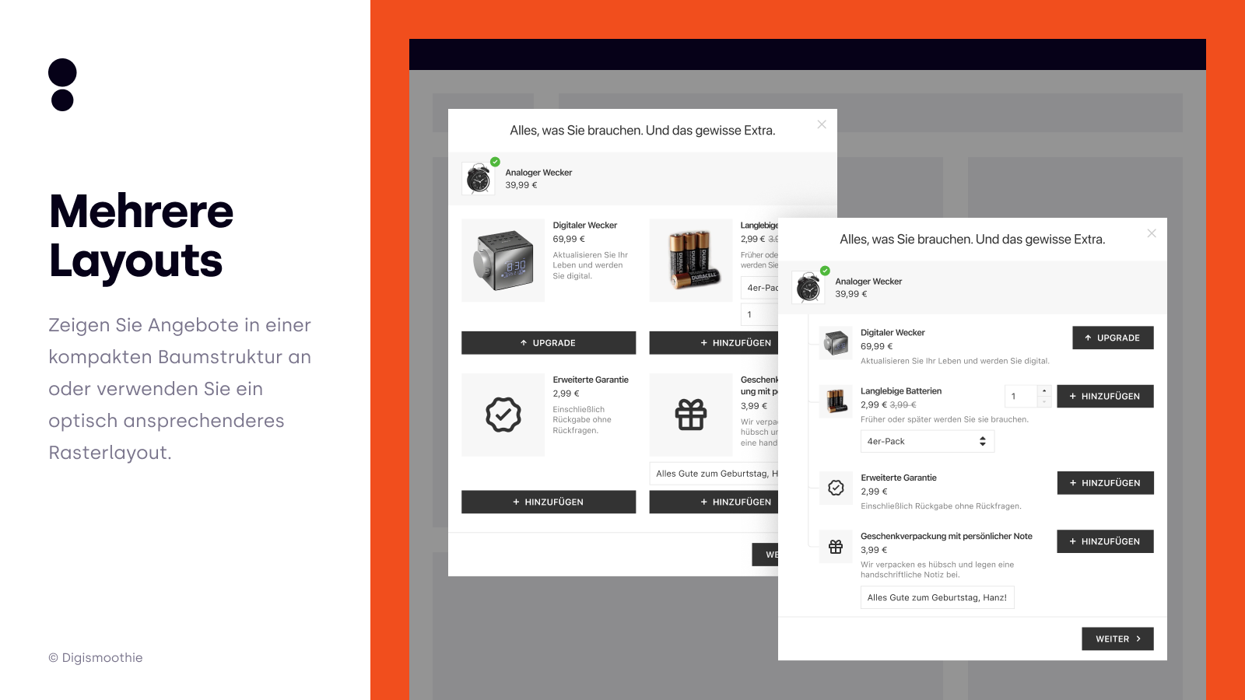Click 'Digitaler Wecker' title in grid popup
The height and width of the screenshot is (700, 1245).
tap(585, 226)
